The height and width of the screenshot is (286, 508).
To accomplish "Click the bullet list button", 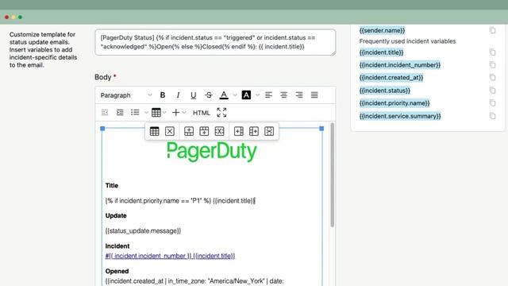I will point(135,113).
